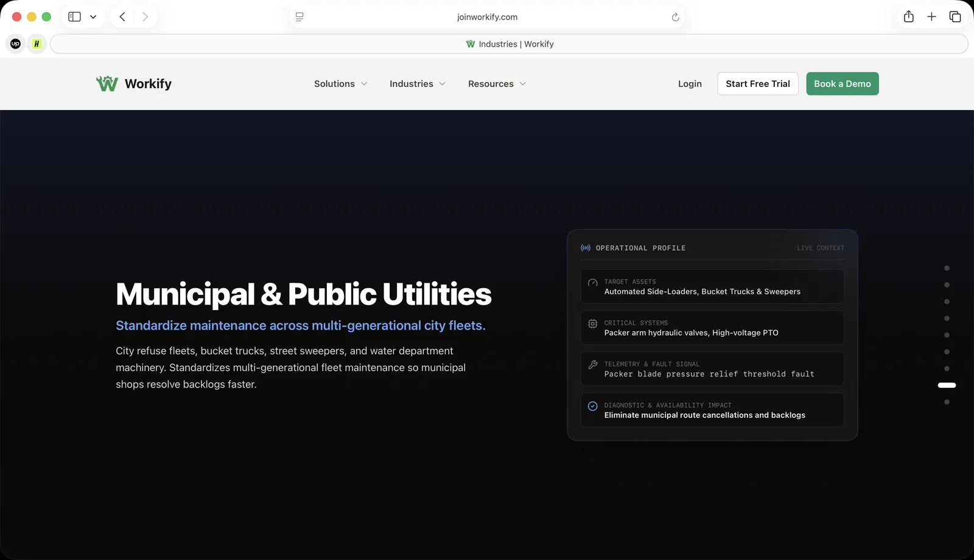974x560 pixels.
Task: Click the Start Free Trial button
Action: pyautogui.click(x=758, y=84)
